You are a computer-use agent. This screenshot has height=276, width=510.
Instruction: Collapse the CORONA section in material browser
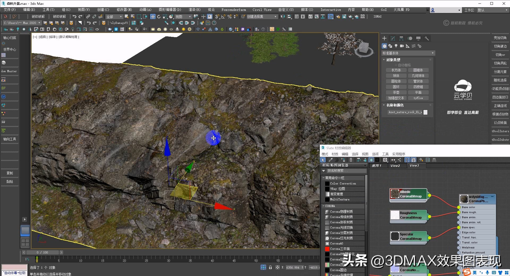coord(324,206)
